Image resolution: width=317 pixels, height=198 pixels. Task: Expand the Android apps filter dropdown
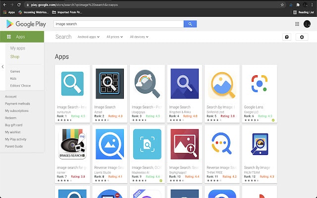89,37
